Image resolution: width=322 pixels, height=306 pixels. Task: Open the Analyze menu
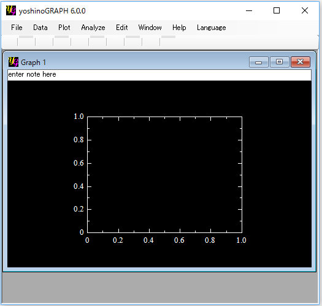[x=93, y=28]
